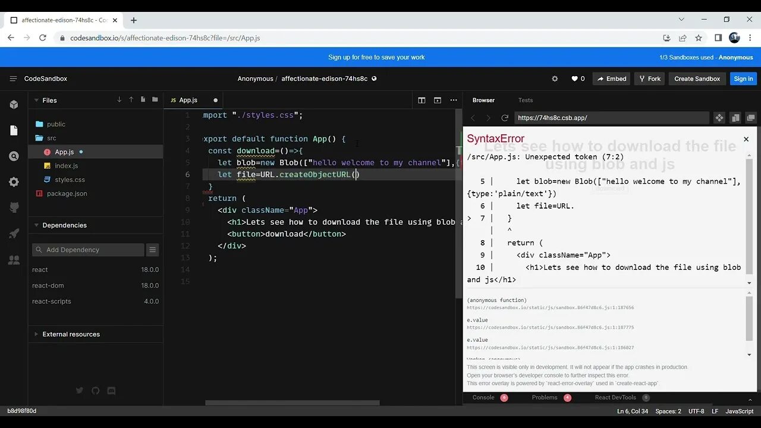Open the Configuration gear in activity bar

(14, 182)
